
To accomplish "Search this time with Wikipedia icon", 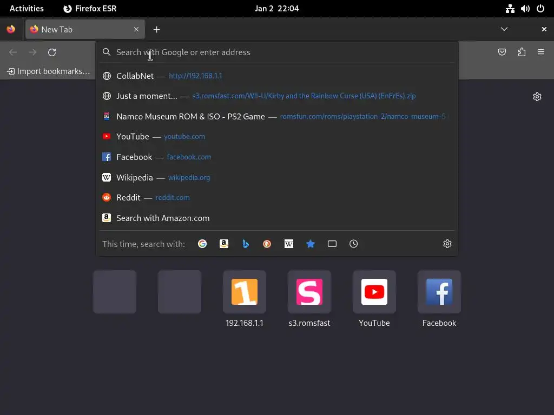I will tap(289, 244).
